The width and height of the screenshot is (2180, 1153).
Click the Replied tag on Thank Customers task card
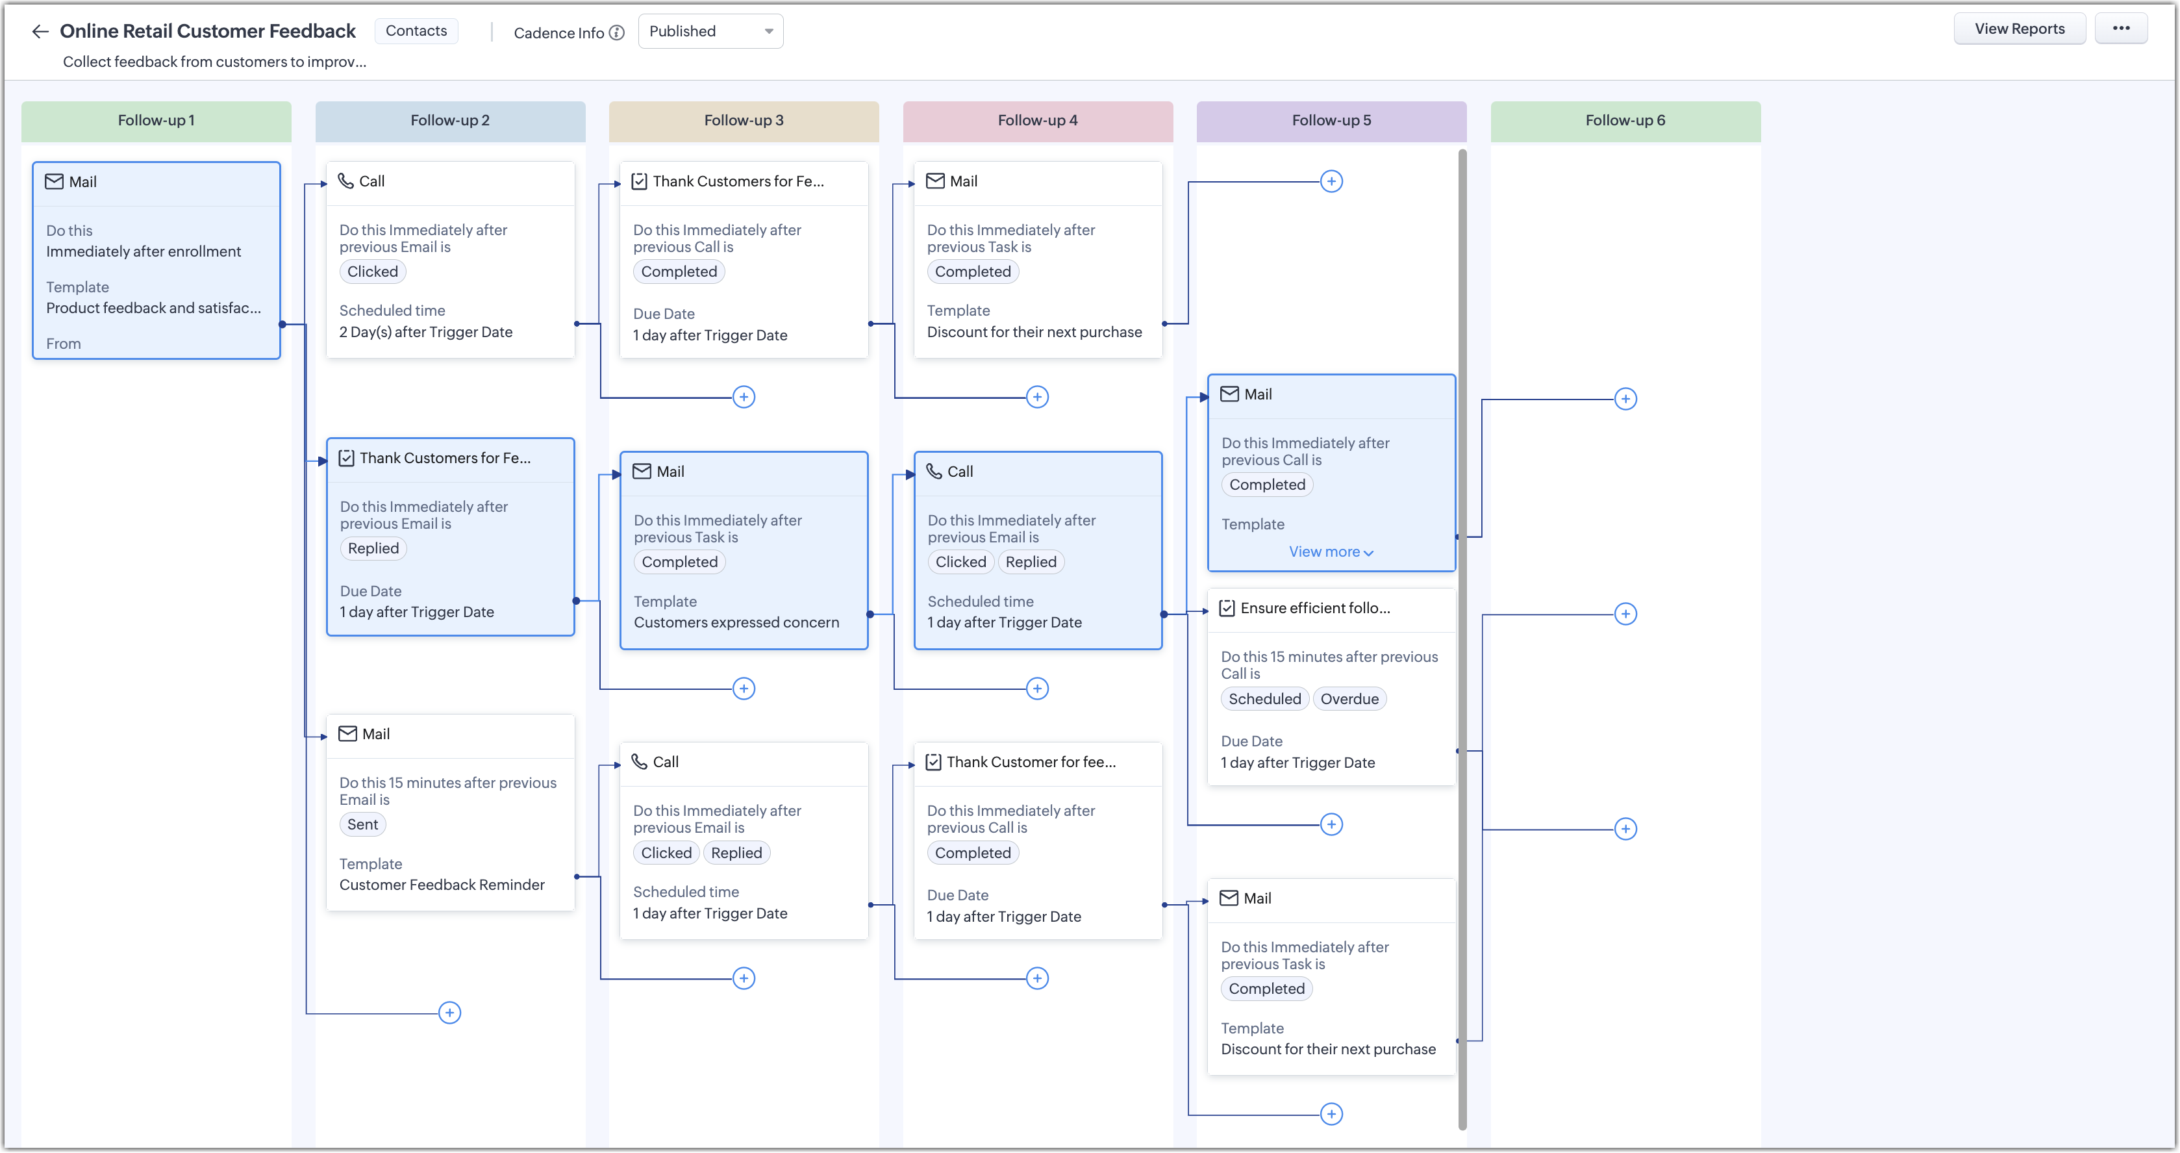click(x=373, y=548)
